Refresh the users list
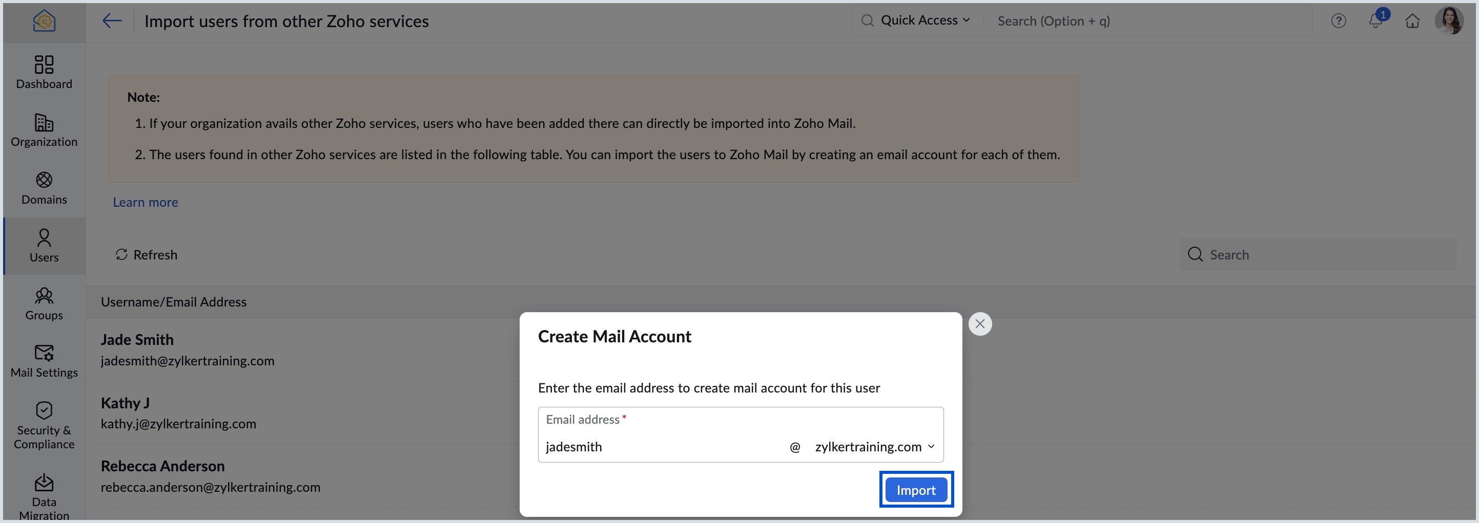The height and width of the screenshot is (523, 1479). 147,255
